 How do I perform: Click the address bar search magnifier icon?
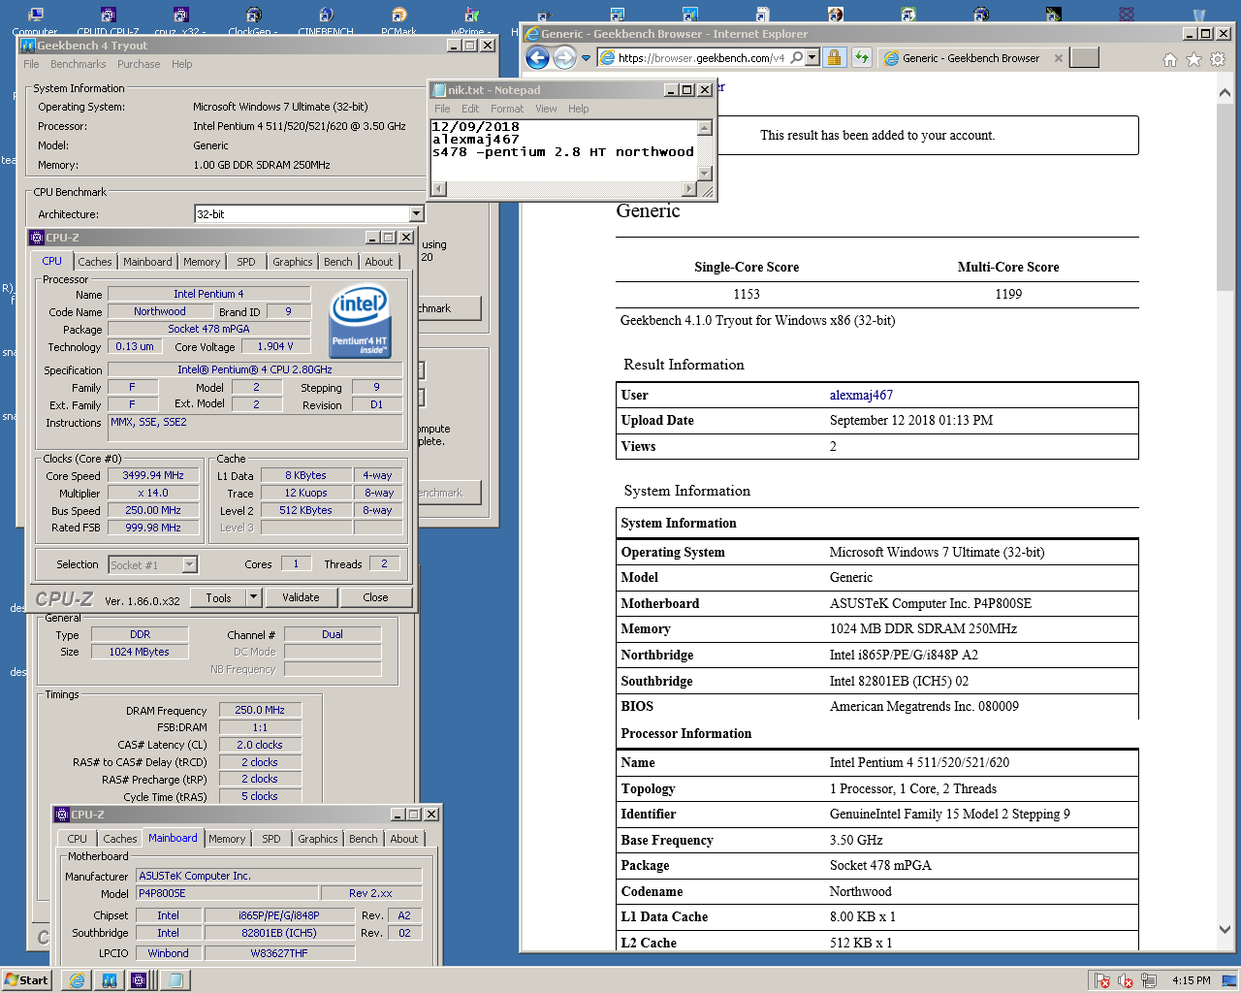797,58
